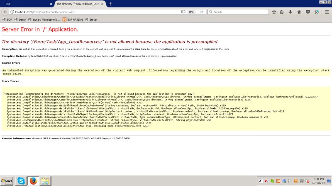Click the running figure tray icon

pos(261,181)
